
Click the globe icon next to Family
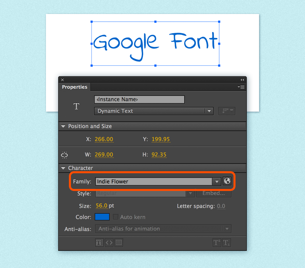pyautogui.click(x=227, y=181)
